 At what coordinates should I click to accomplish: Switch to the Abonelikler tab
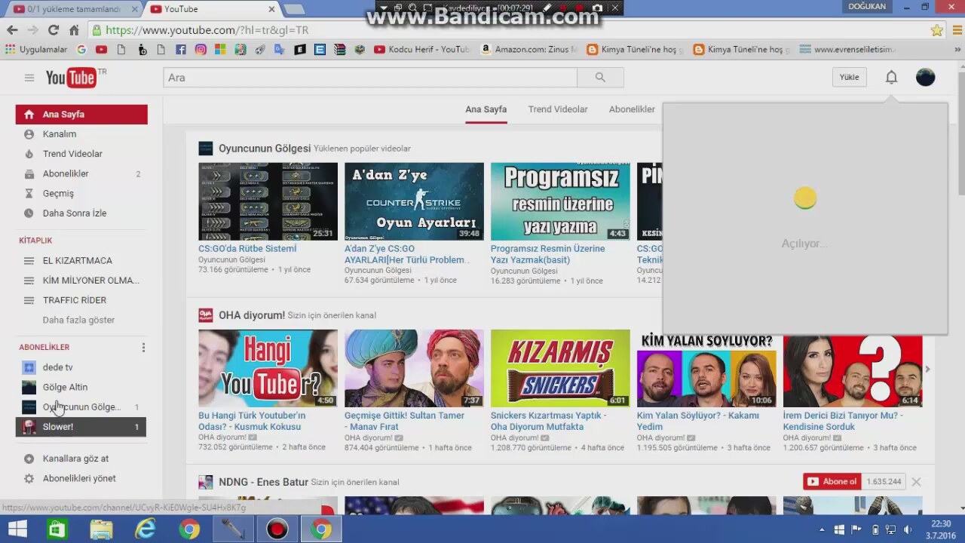tap(632, 109)
